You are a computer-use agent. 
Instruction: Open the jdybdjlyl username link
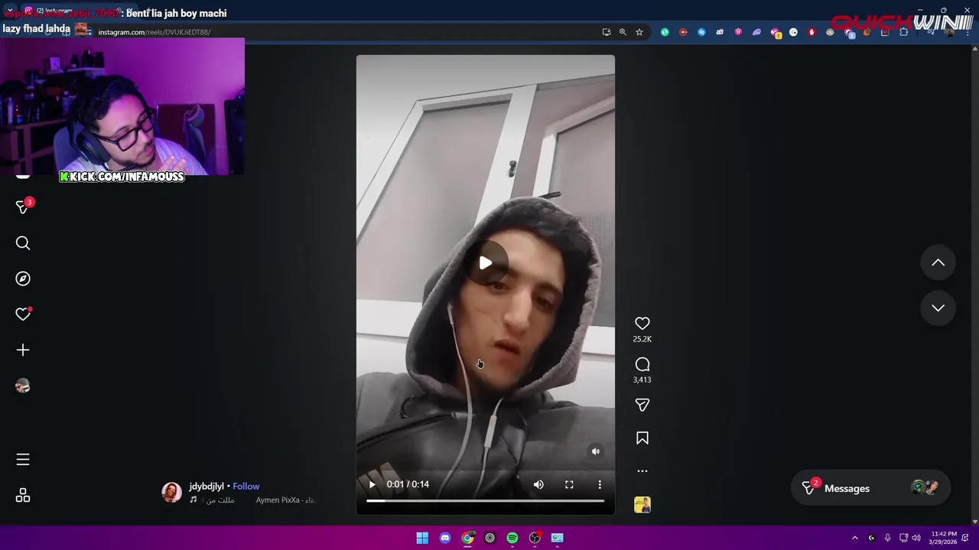[x=207, y=486]
